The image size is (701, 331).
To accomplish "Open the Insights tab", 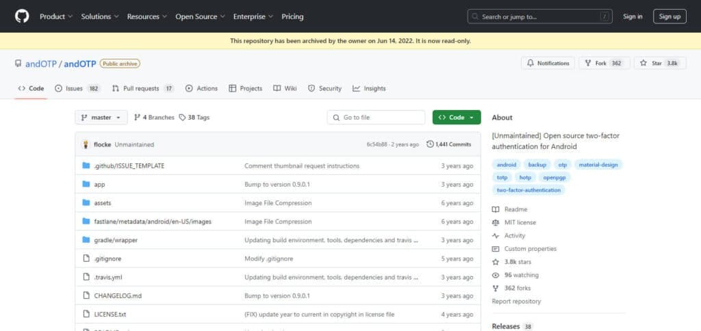I will 369,88.
